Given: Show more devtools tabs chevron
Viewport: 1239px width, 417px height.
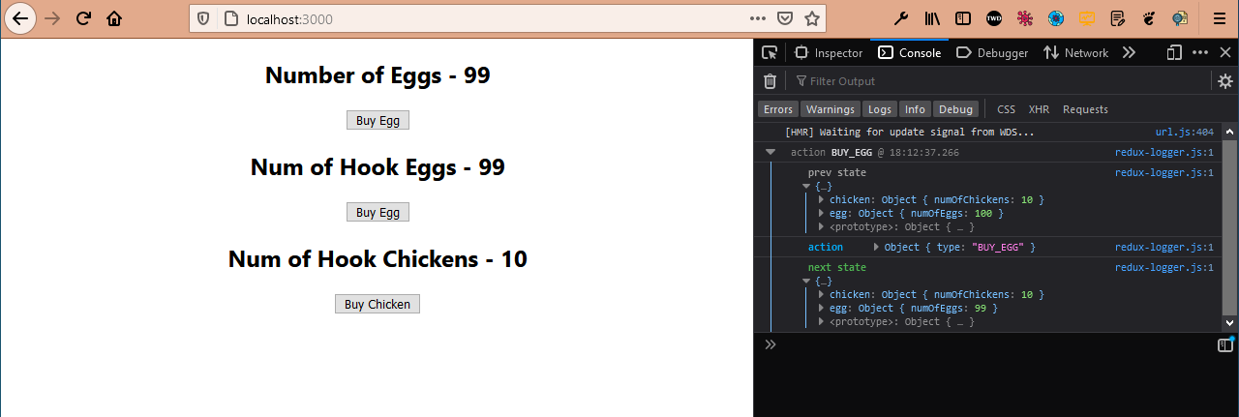Looking at the screenshot, I should click(x=1129, y=53).
